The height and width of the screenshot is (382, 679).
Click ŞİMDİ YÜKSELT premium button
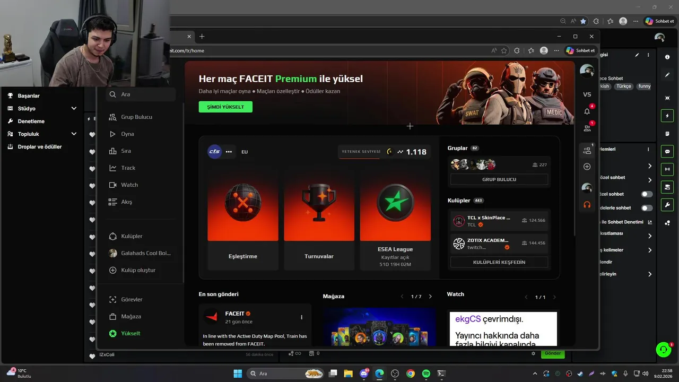click(225, 107)
